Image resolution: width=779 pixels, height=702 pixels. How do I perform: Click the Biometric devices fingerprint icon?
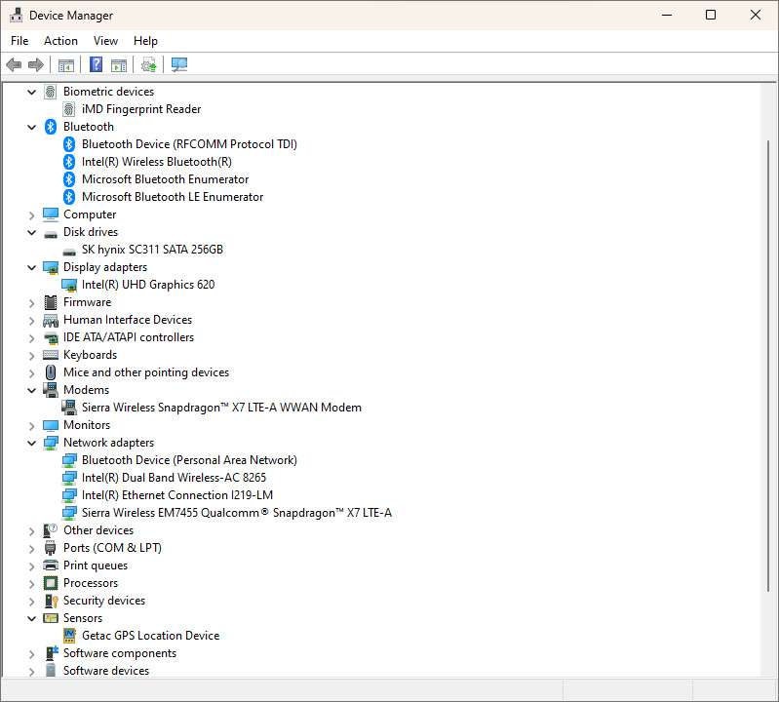coord(50,92)
